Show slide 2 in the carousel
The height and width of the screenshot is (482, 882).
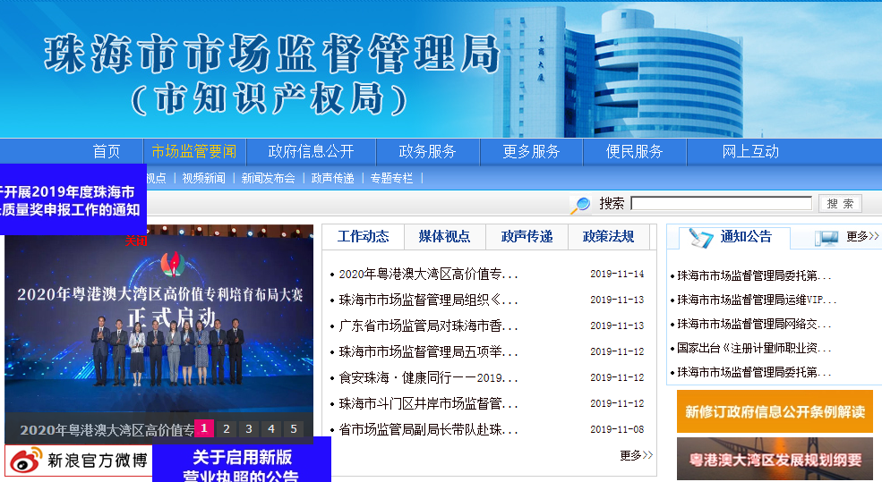[x=227, y=428]
